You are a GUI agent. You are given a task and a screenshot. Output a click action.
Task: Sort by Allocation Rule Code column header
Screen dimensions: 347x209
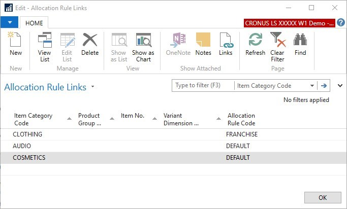point(241,119)
